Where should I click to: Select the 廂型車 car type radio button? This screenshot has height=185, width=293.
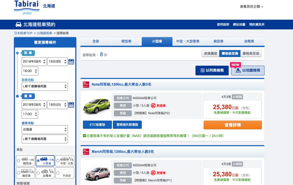19,173
